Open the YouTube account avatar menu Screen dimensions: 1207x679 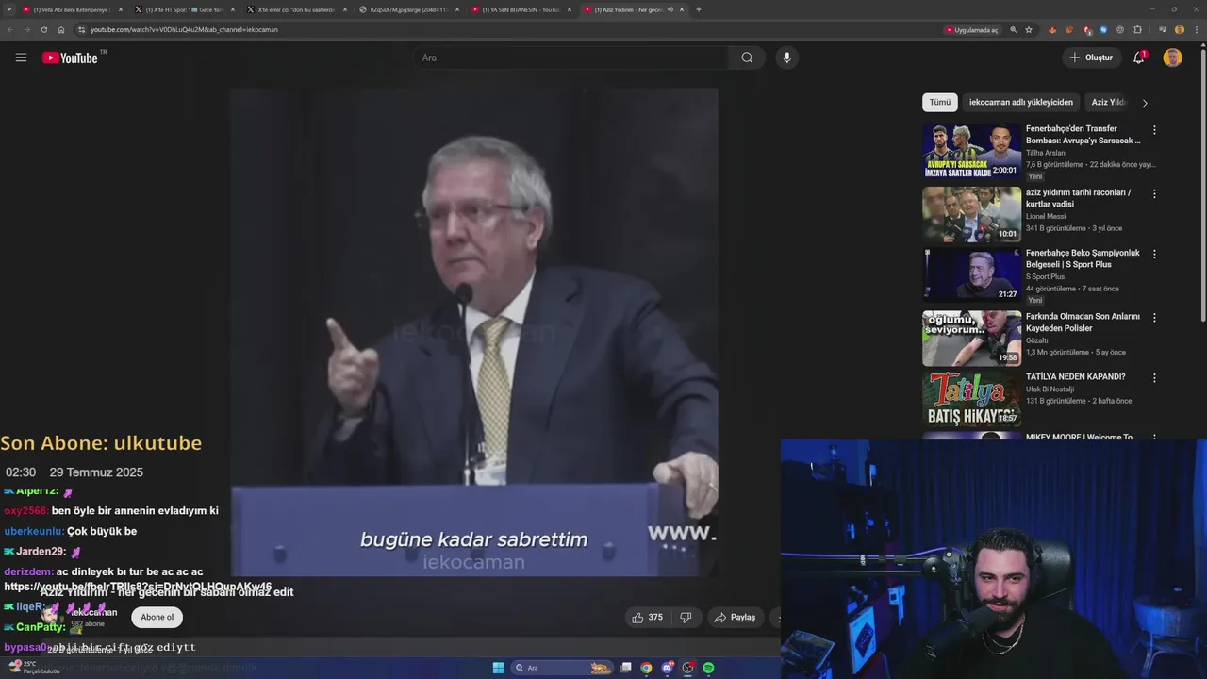(x=1173, y=58)
